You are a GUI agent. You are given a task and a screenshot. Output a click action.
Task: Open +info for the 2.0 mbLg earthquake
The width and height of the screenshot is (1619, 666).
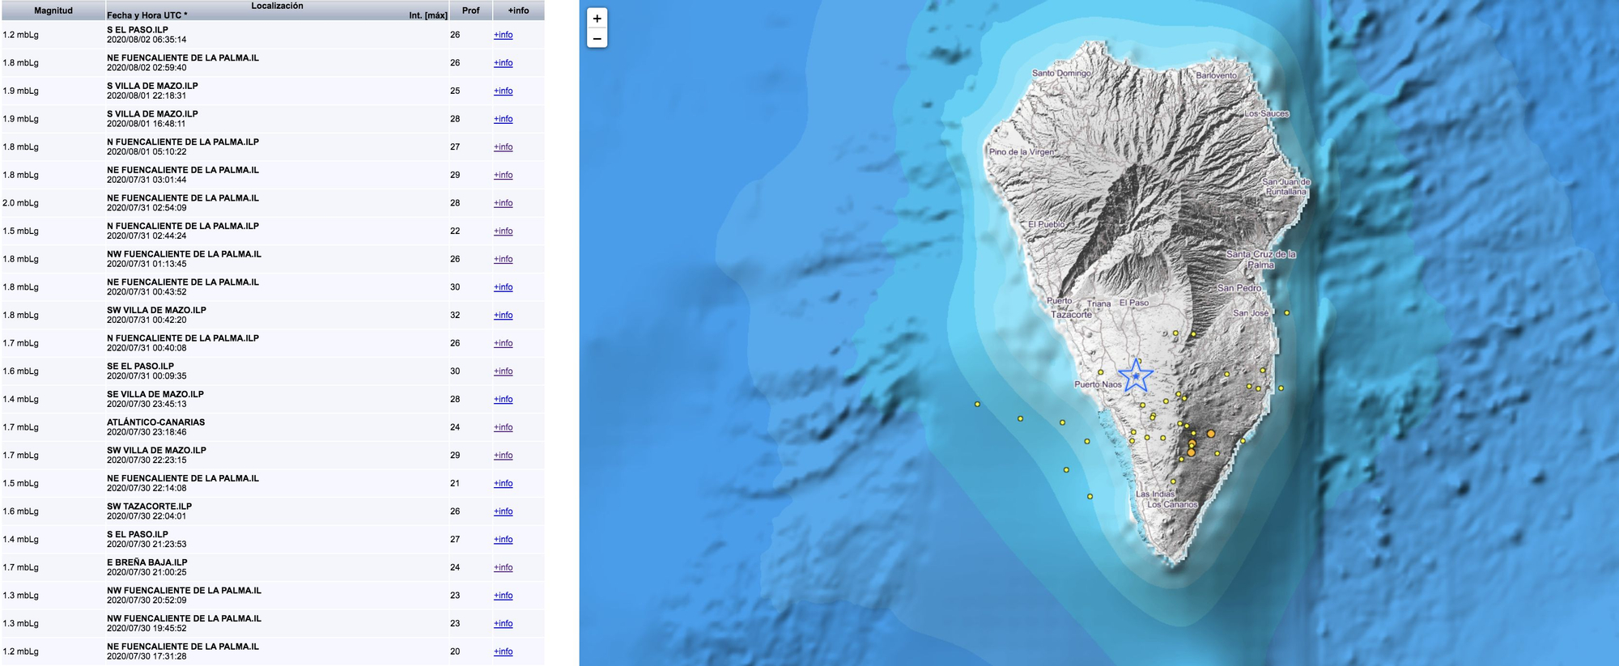coord(504,203)
